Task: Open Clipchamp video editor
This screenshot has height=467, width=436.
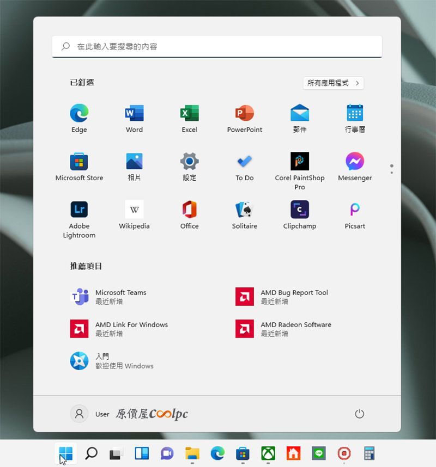Action: (300, 214)
